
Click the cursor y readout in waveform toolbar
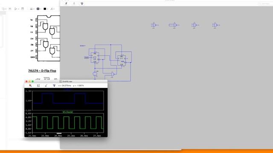[78, 85]
